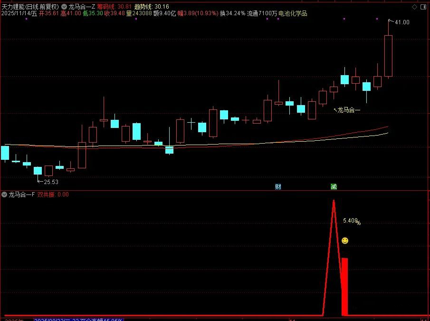Image resolution: width=430 pixels, height=321 pixels.
Task: Click the 流通7100万 float shares value
Action: (262, 13)
